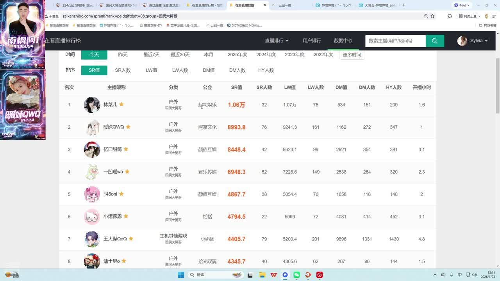Open 暖妹QWQ streamer name link
Screen dimensions: 500x281
pos(113,127)
